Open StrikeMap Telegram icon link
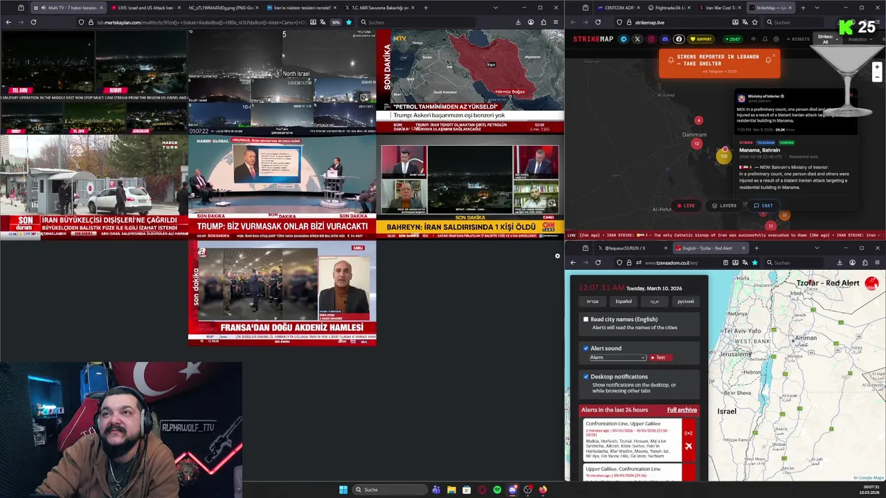 (623, 39)
